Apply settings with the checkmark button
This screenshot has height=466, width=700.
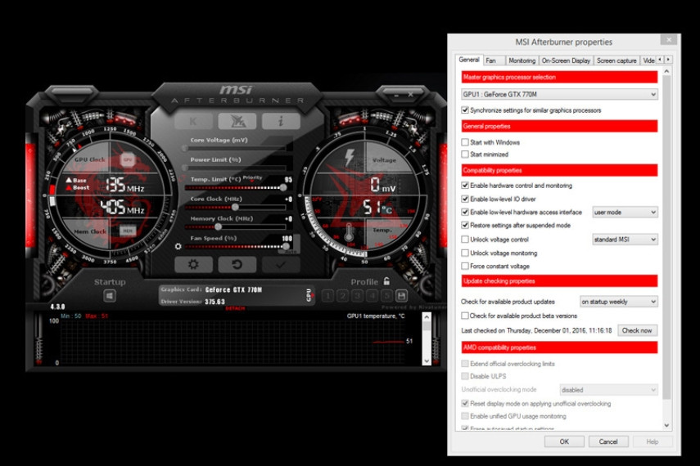click(x=280, y=264)
